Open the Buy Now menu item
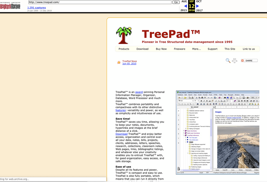267x182 pixels. (161, 49)
